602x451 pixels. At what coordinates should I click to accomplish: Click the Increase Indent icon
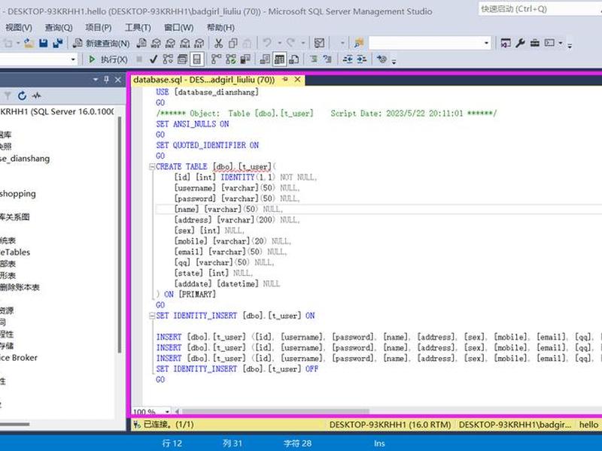[362, 59]
